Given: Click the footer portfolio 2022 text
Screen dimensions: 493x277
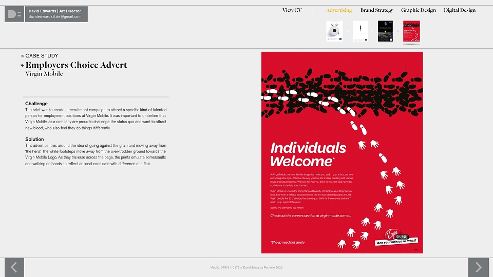Looking at the screenshot, I should 246,268.
